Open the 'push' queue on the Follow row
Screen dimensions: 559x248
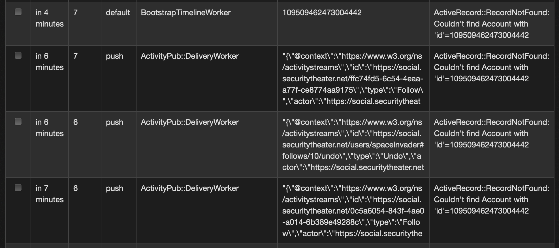[x=114, y=56]
